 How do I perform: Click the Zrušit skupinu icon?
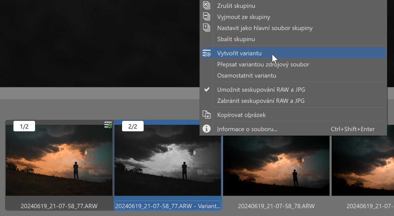click(207, 5)
